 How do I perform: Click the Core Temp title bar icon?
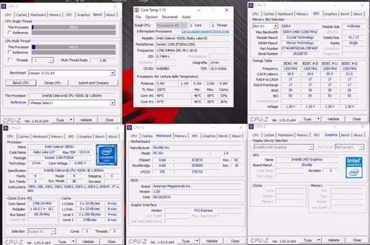pyautogui.click(x=137, y=10)
